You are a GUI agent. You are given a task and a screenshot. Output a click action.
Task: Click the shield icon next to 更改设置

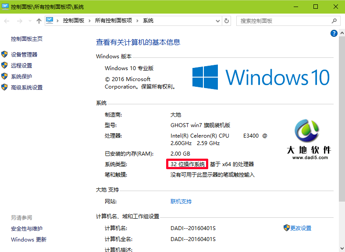[x=286, y=228]
